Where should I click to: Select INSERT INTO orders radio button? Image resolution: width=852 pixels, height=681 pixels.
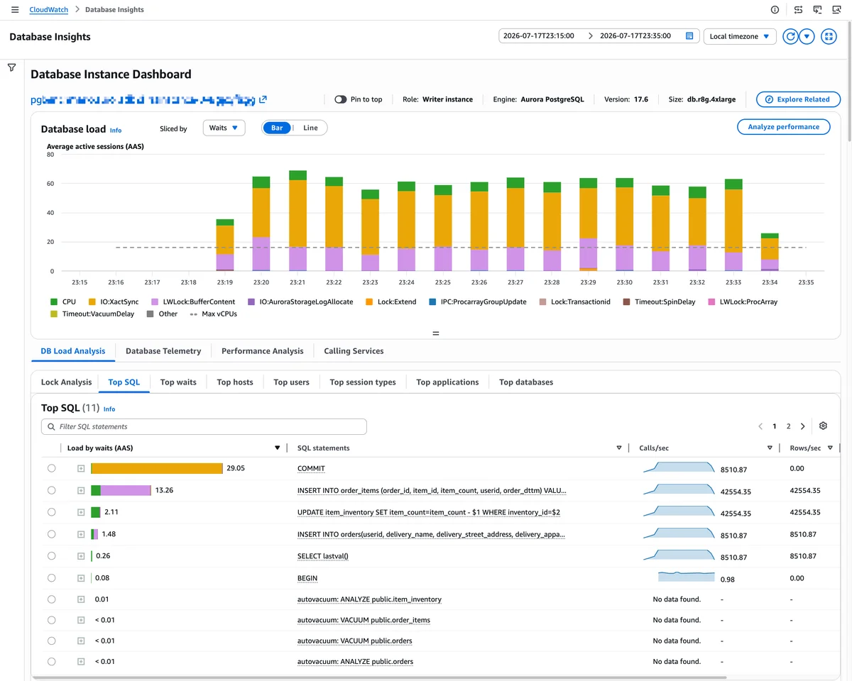click(x=51, y=534)
